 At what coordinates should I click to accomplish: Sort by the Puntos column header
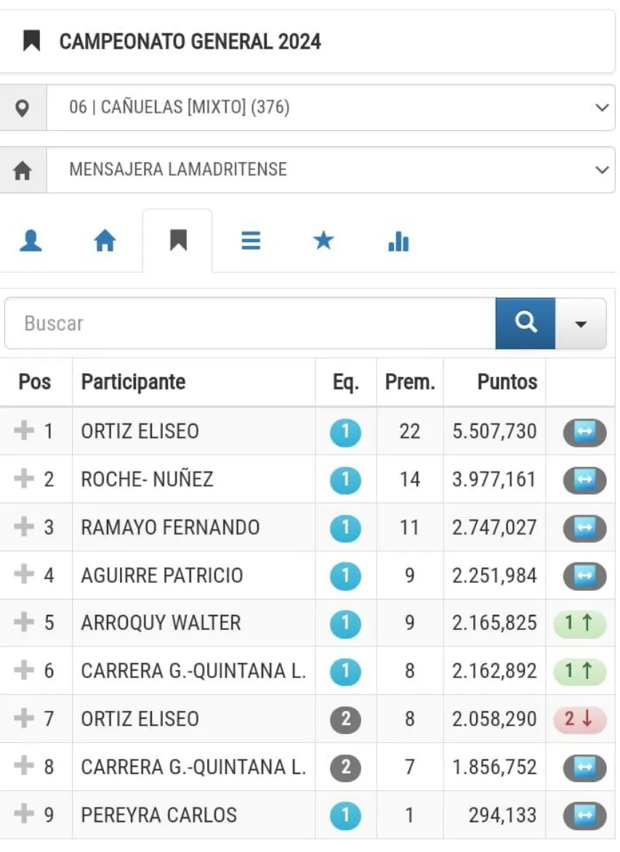pyautogui.click(x=507, y=382)
